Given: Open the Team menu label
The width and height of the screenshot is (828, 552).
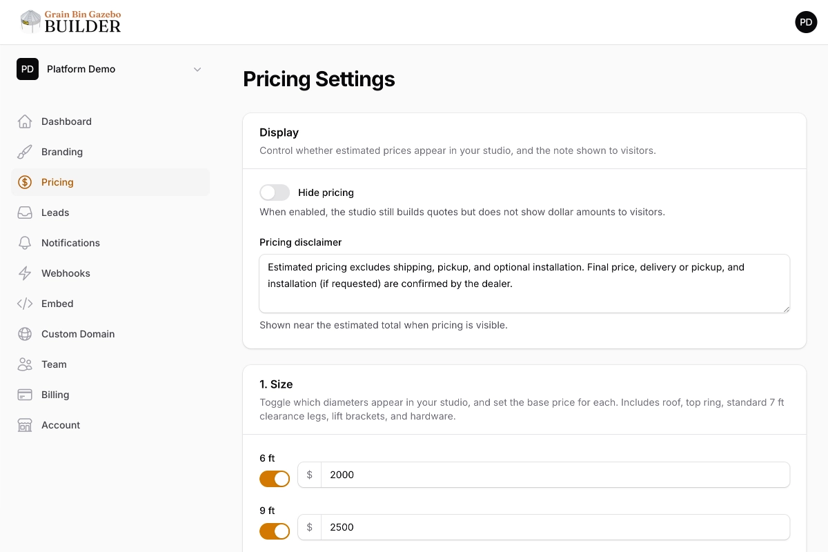Looking at the screenshot, I should tap(54, 364).
